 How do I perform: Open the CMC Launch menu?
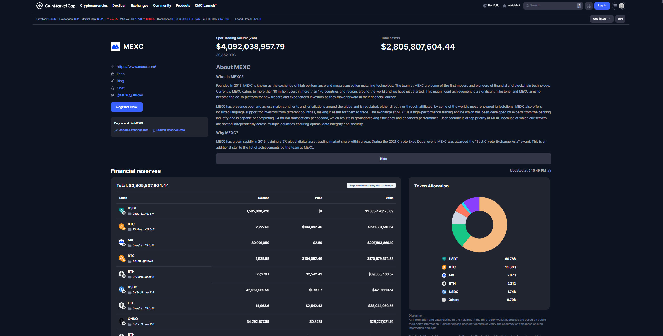pos(205,6)
